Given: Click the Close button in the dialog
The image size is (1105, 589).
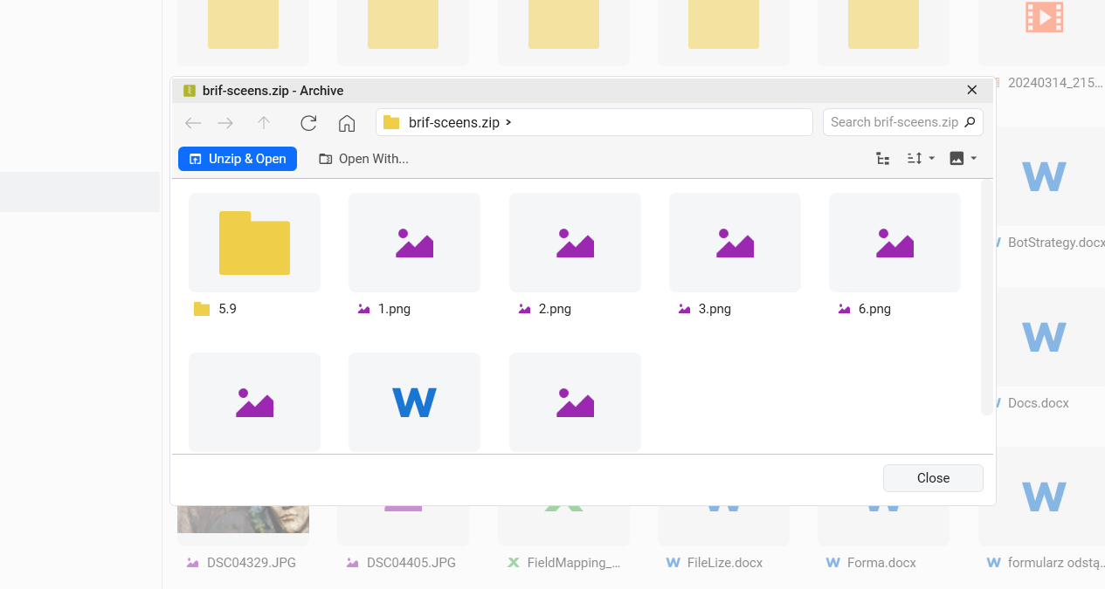Looking at the screenshot, I should coord(932,477).
